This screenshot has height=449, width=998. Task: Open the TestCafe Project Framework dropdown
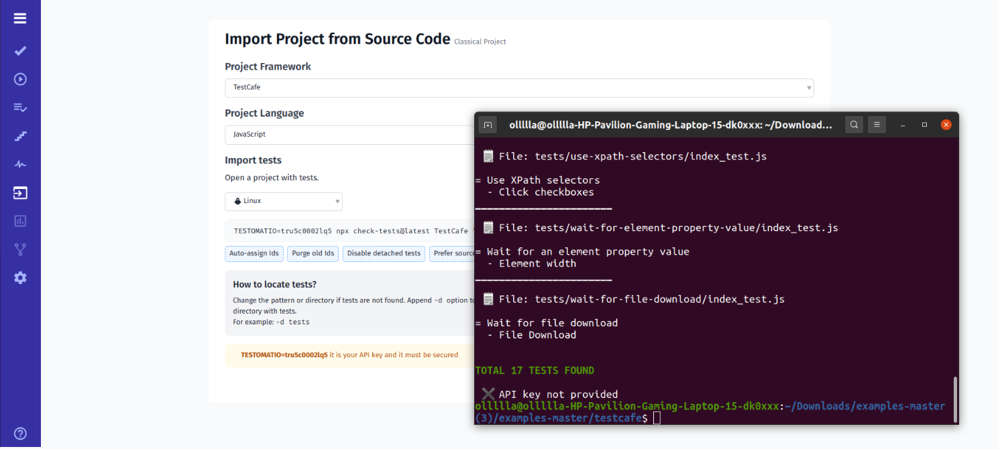tap(519, 88)
